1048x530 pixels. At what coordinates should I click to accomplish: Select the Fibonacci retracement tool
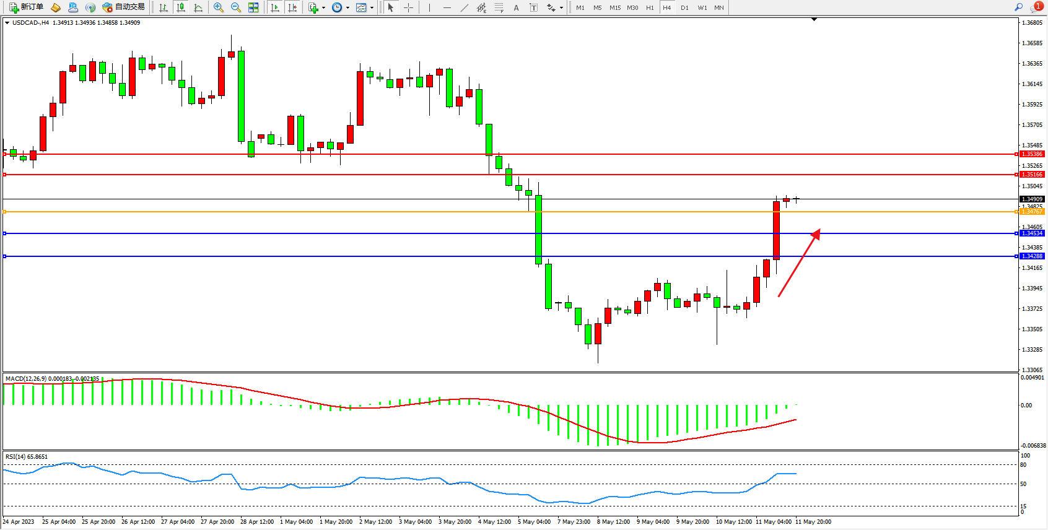click(x=499, y=7)
